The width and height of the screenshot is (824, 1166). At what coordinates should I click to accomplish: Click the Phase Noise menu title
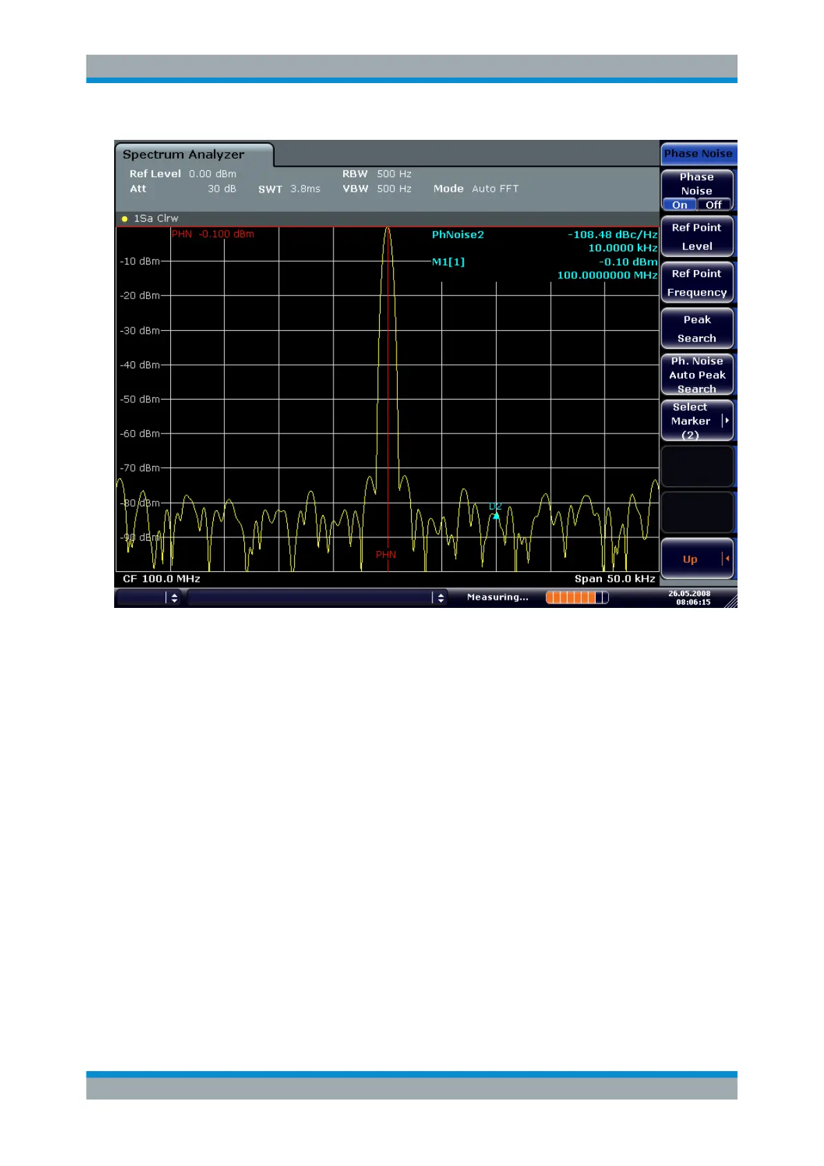[698, 154]
